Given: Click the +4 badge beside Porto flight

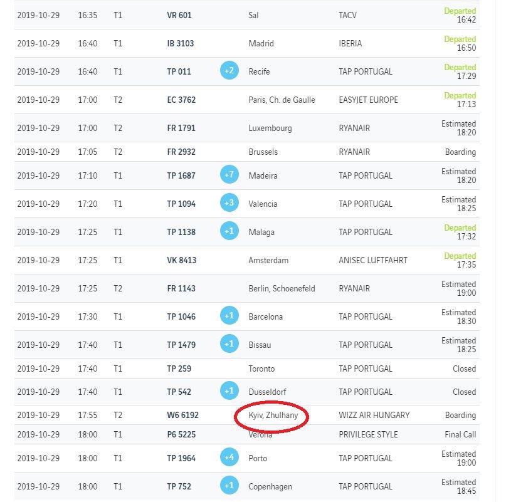Looking at the screenshot, I should tap(229, 457).
